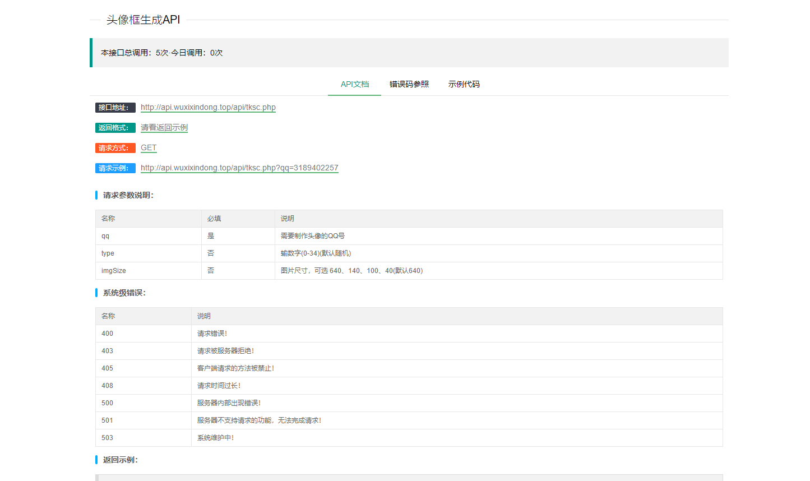Click the dark 接口地址 label badge
Image resolution: width=810 pixels, height=481 pixels.
pyautogui.click(x=115, y=108)
